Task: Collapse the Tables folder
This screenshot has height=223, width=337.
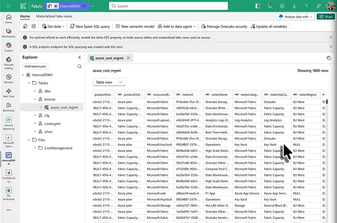Action: [29, 83]
